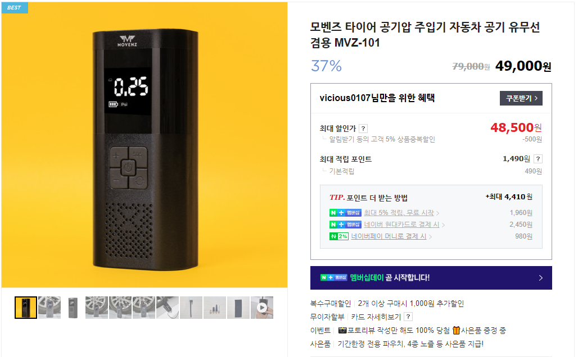The height and width of the screenshot is (357, 578).
Task: Open help icon next to 최대 할인가
Action: click(363, 129)
